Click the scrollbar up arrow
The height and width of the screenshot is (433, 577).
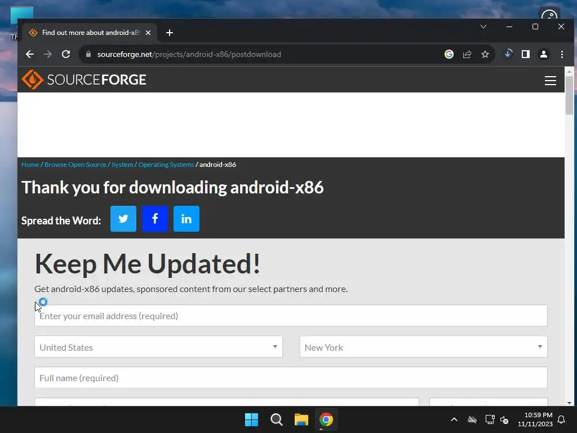(x=569, y=71)
